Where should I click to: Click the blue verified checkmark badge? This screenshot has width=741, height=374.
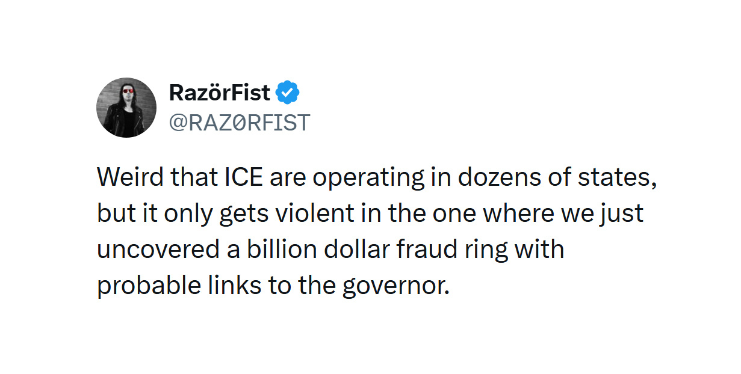(288, 93)
